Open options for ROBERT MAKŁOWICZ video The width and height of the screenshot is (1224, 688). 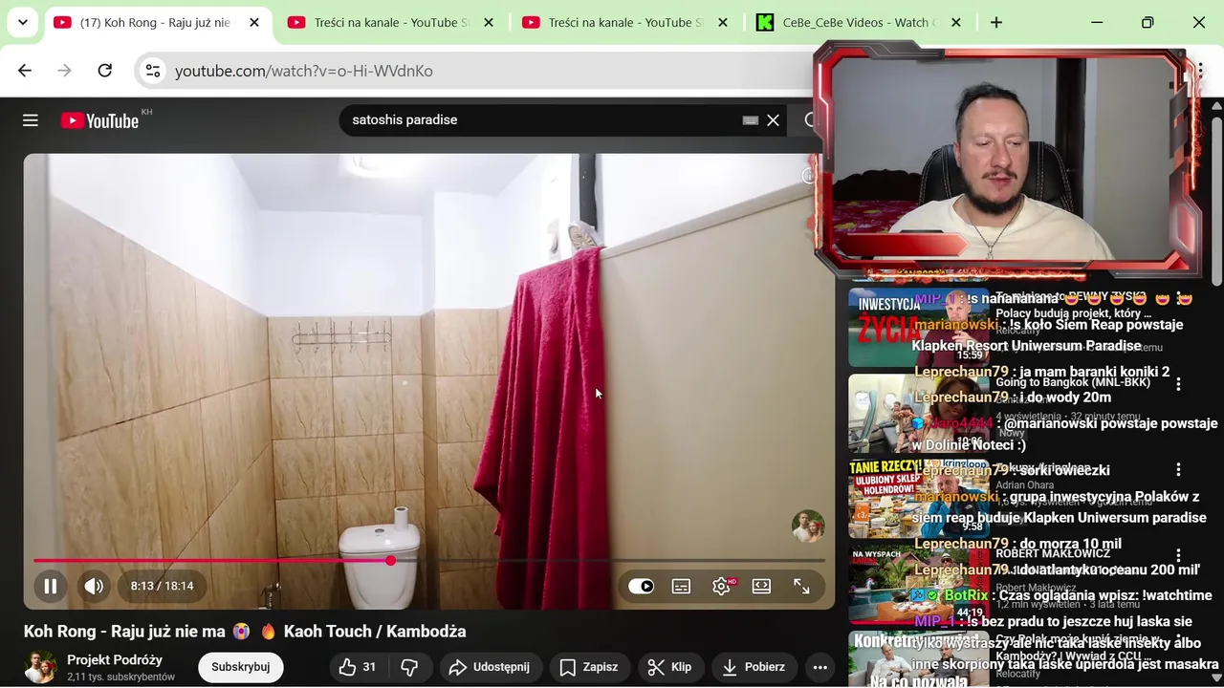tap(1178, 555)
